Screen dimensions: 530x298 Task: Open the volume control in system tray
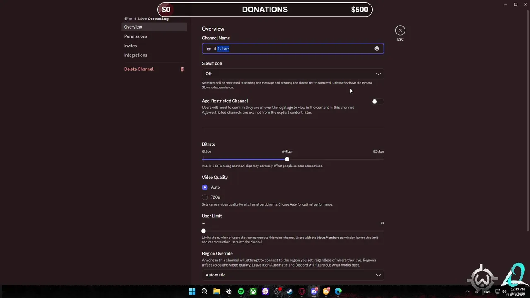(504, 291)
